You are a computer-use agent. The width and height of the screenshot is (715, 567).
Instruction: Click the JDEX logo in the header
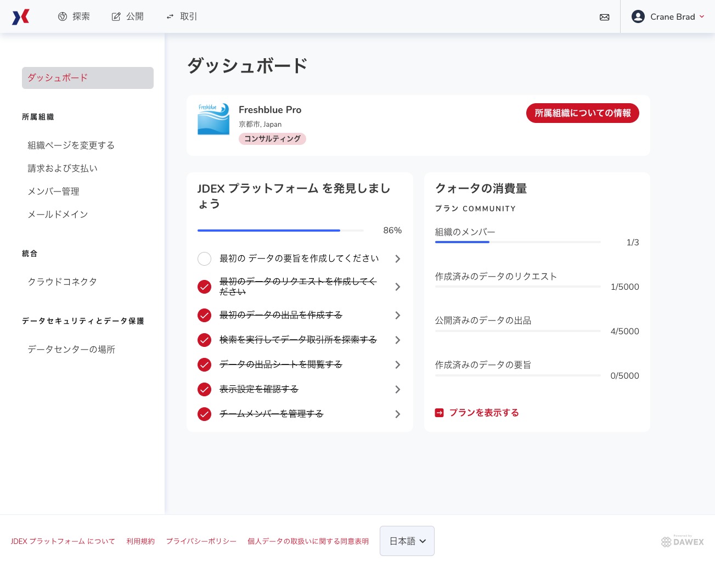pyautogui.click(x=21, y=17)
